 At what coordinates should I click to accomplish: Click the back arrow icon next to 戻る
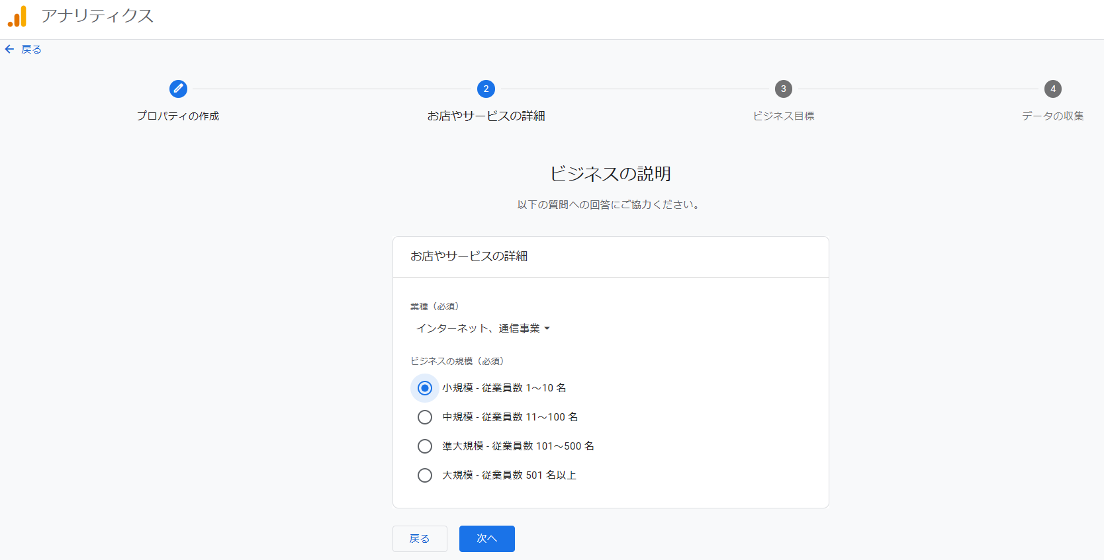(9, 49)
